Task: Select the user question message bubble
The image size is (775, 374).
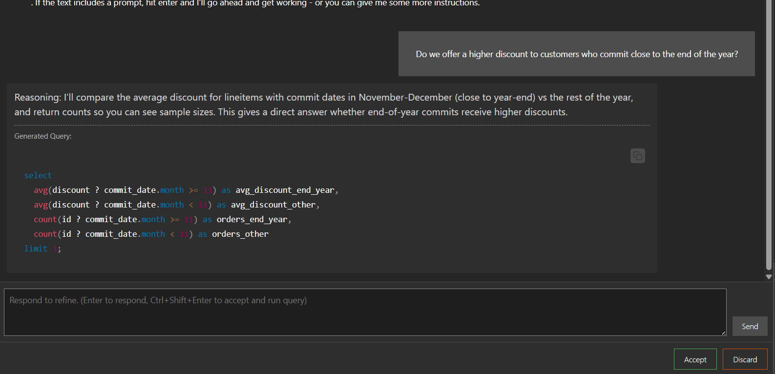Action: pos(576,54)
